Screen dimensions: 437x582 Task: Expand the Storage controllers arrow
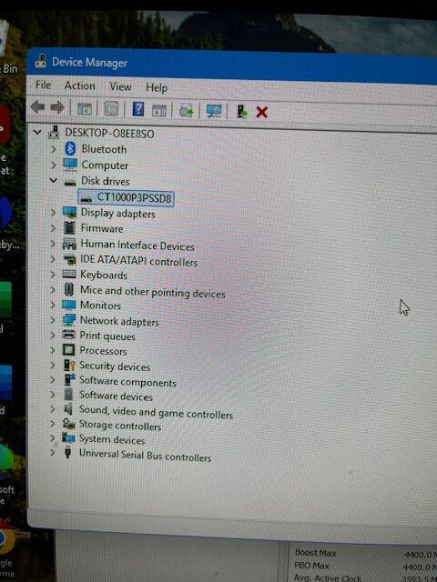pyautogui.click(x=53, y=424)
